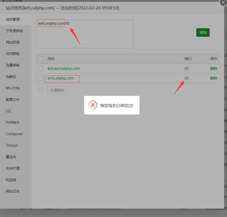The width and height of the screenshot is (227, 217).
Task: Select the 网站日志 tab
Action: coord(13,191)
